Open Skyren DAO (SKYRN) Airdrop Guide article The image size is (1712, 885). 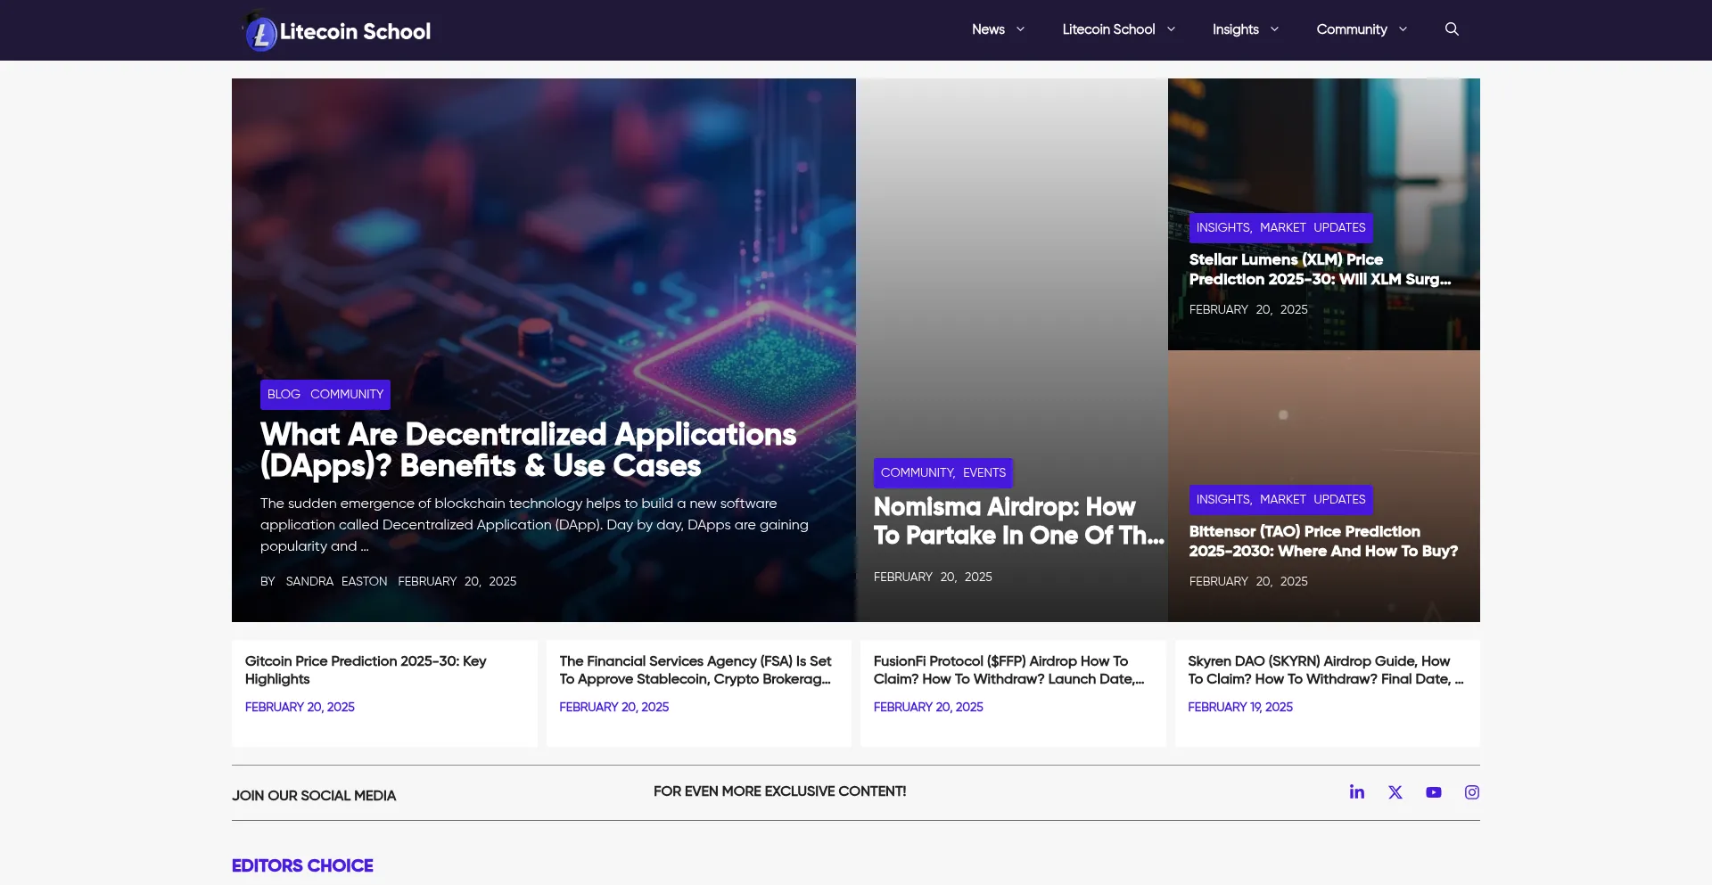pos(1325,670)
